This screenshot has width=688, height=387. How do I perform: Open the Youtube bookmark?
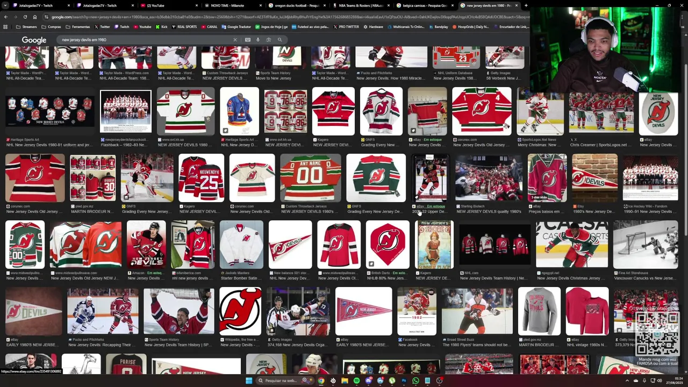[143, 26]
